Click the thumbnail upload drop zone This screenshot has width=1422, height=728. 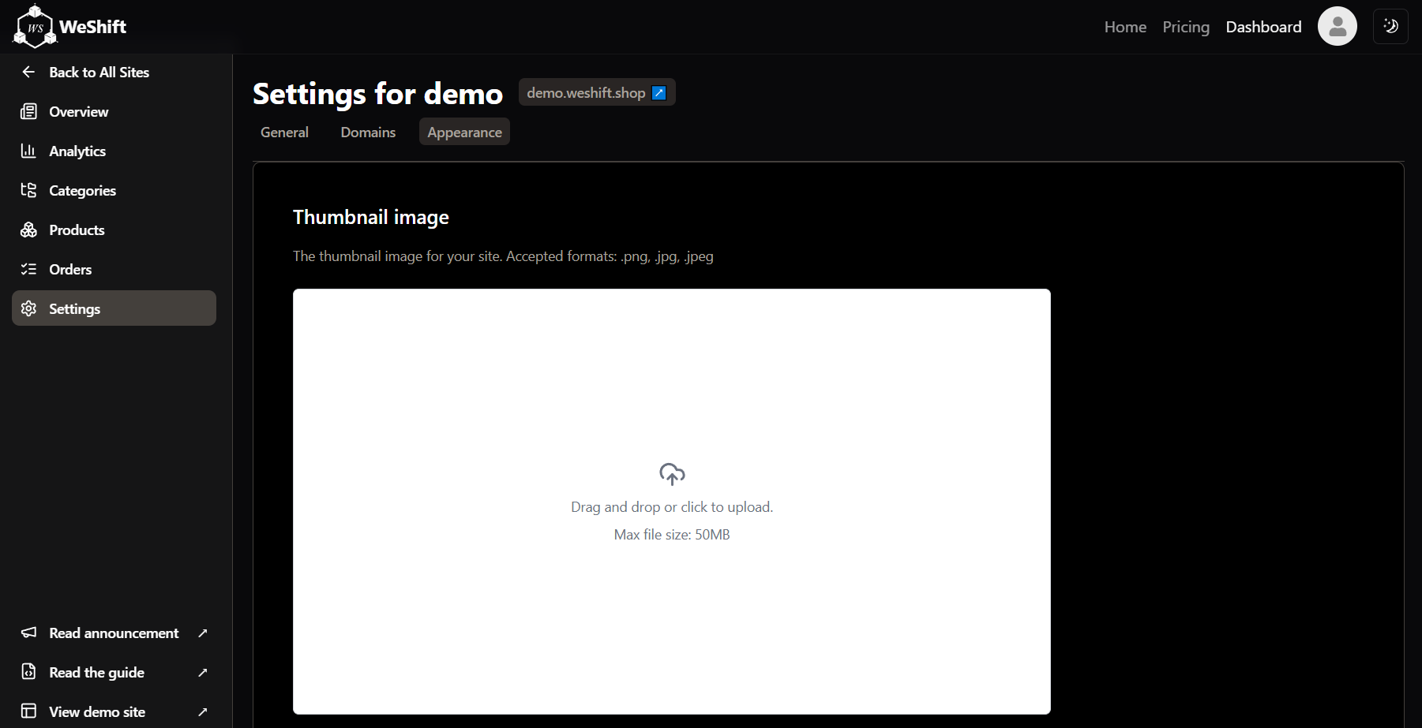(x=672, y=502)
